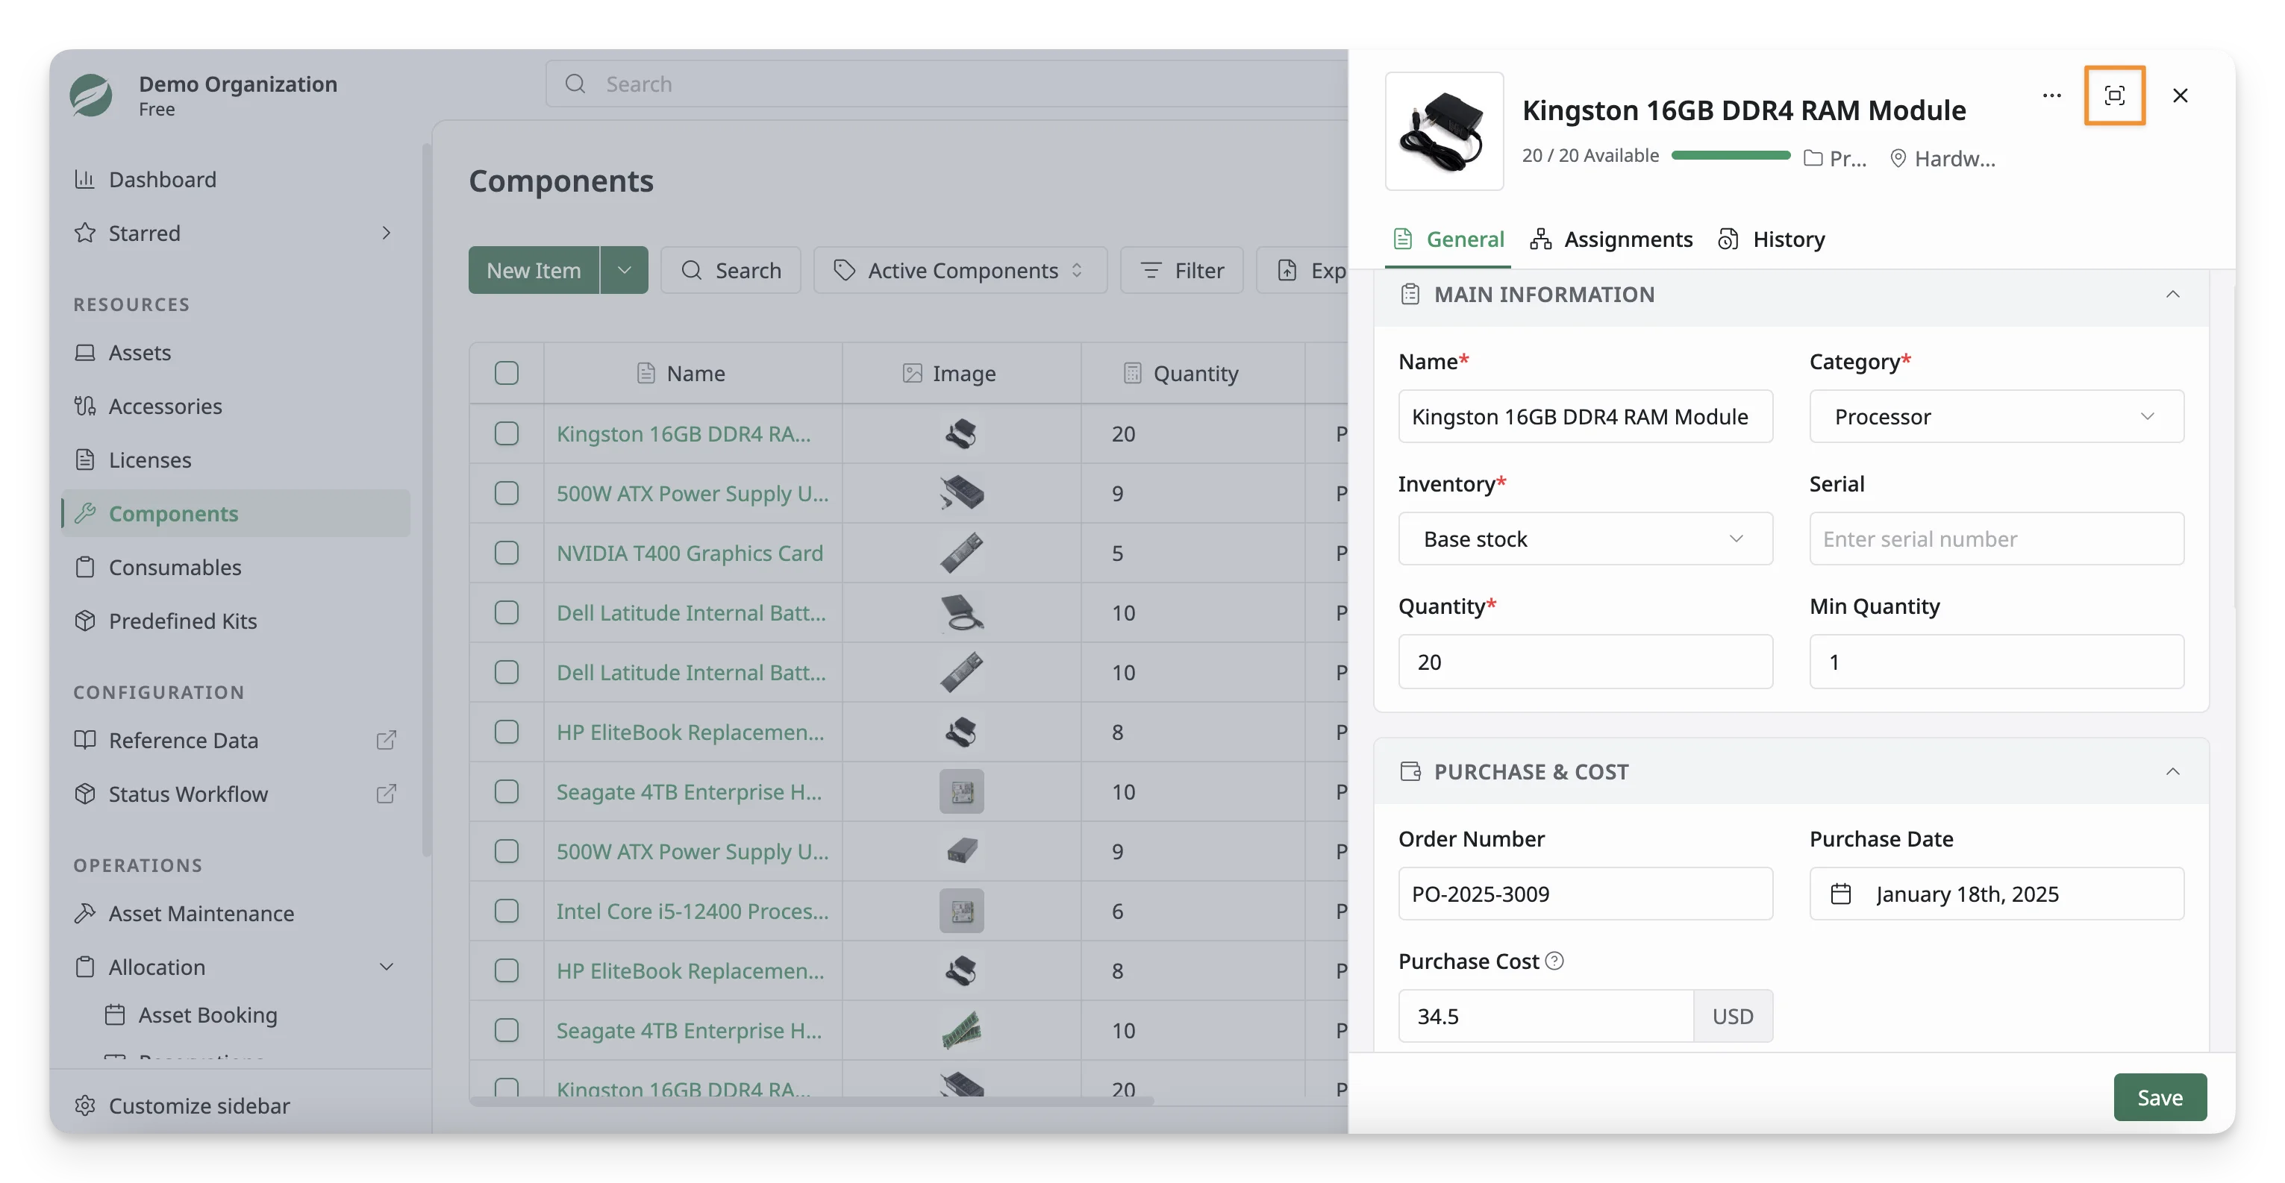Open the Intel Core i5-12400 Processor link
This screenshot has height=1183, width=2285.
tap(693, 911)
